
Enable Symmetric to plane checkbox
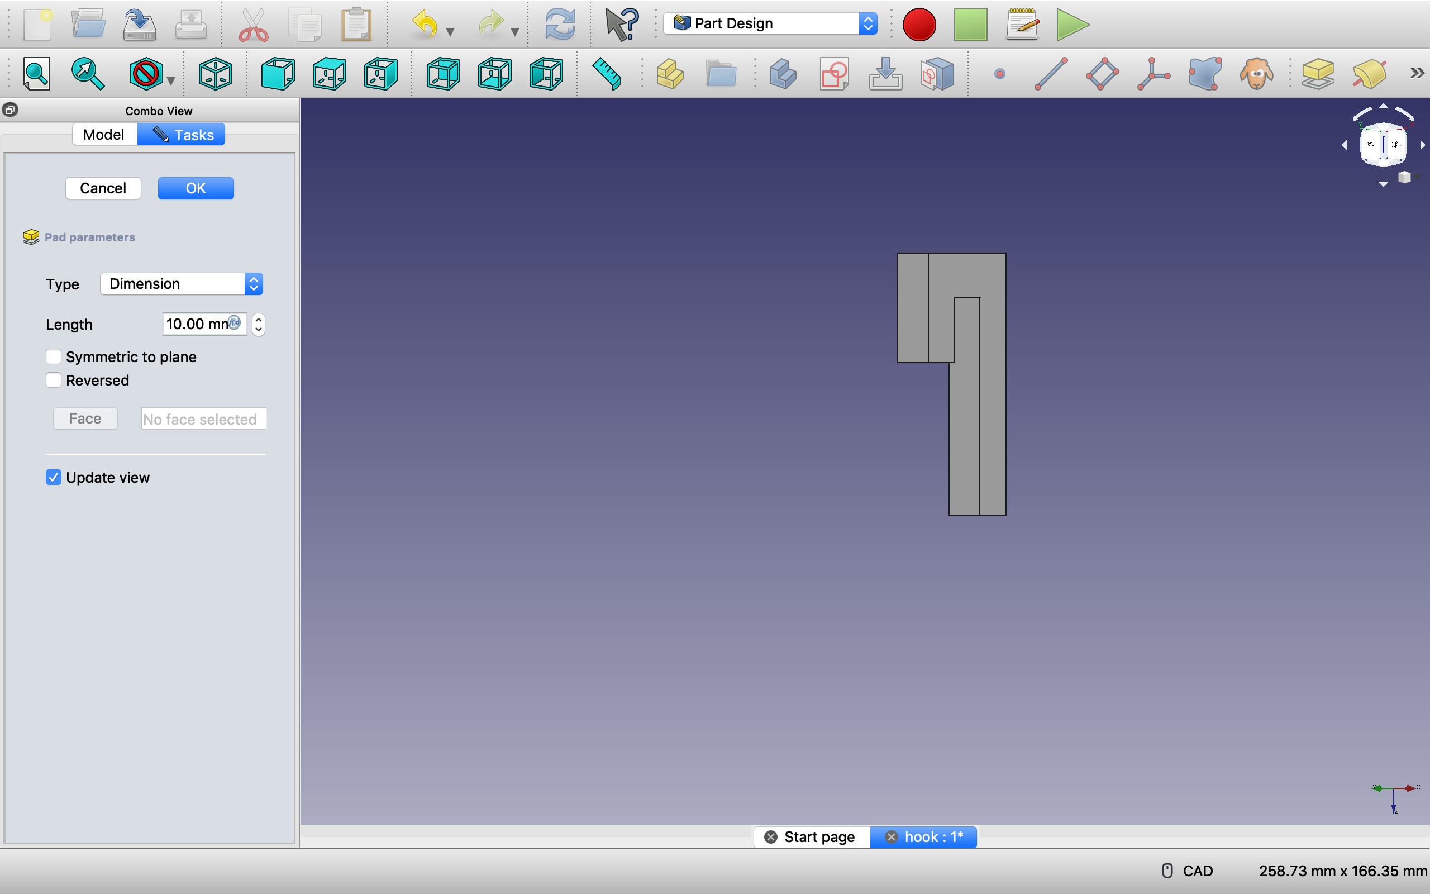click(x=54, y=356)
